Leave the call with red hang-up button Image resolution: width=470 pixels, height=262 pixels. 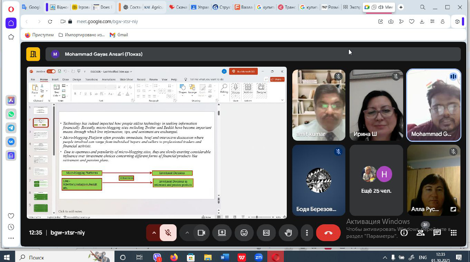click(x=328, y=233)
